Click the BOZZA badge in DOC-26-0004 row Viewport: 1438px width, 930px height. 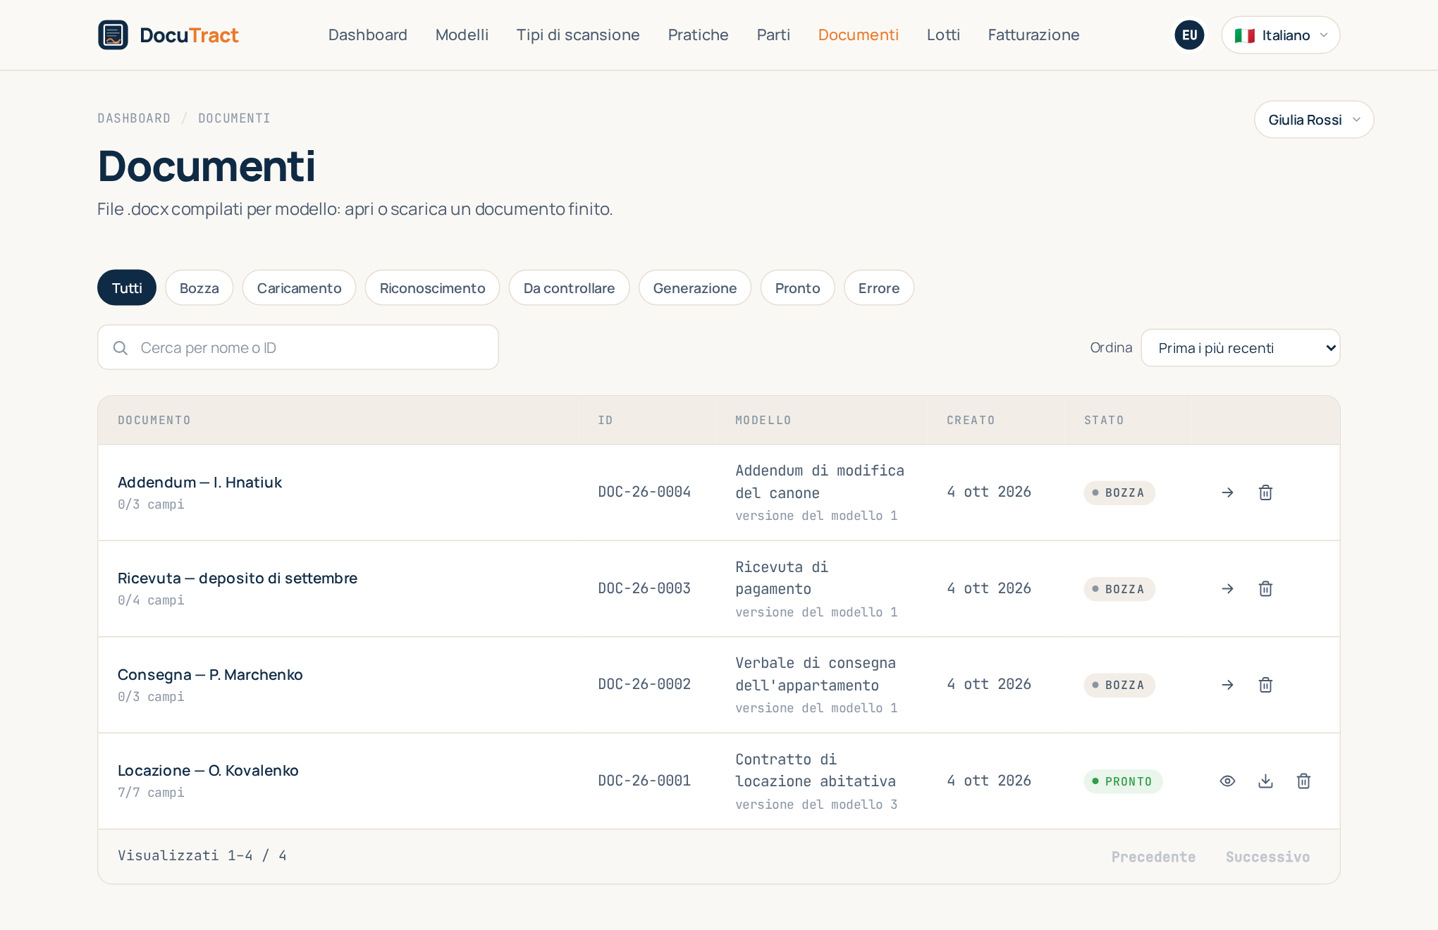1119,492
